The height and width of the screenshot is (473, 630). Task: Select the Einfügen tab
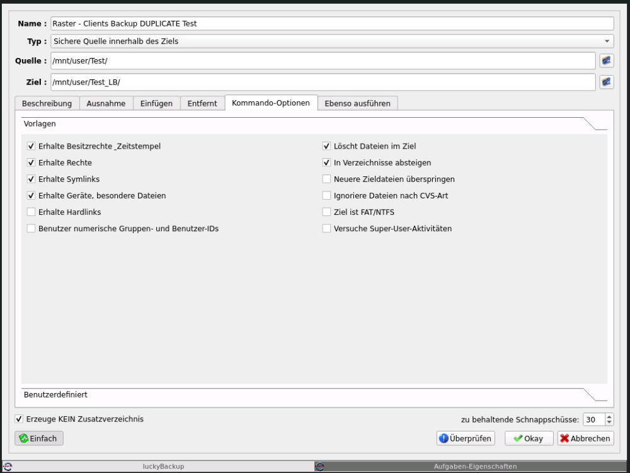click(156, 103)
